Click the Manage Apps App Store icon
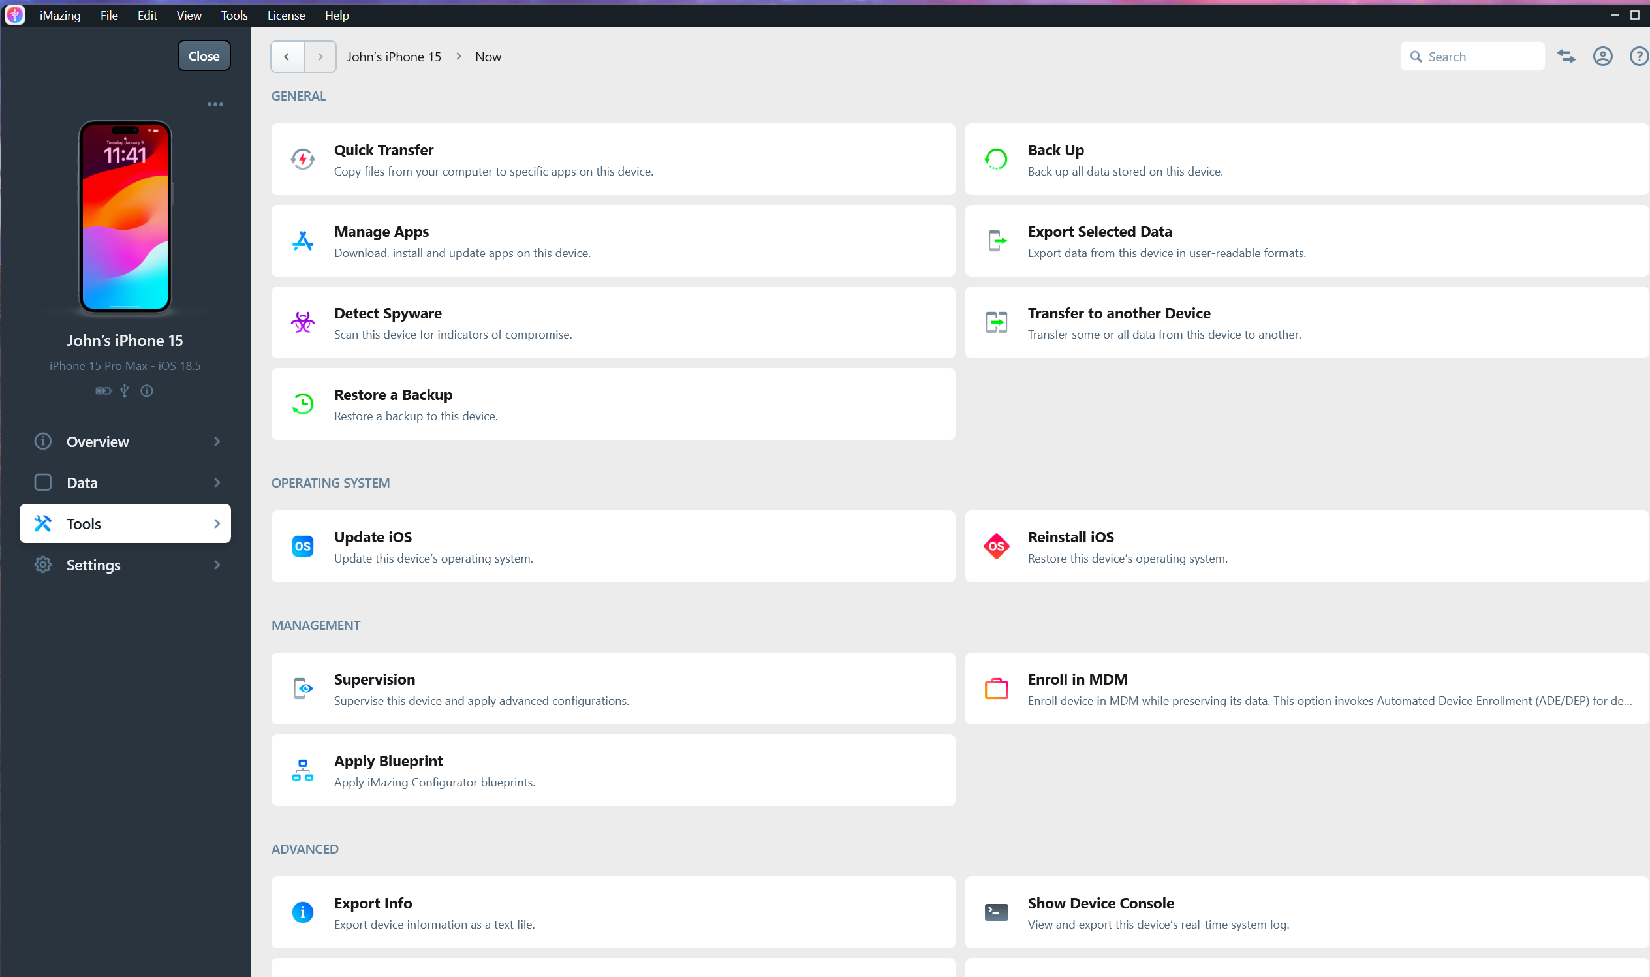The width and height of the screenshot is (1650, 977). pos(302,241)
